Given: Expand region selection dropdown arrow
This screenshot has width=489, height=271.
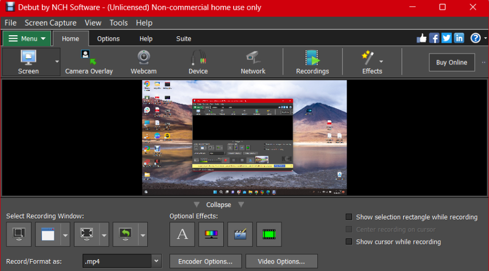Looking at the screenshot, I should 104,235.
